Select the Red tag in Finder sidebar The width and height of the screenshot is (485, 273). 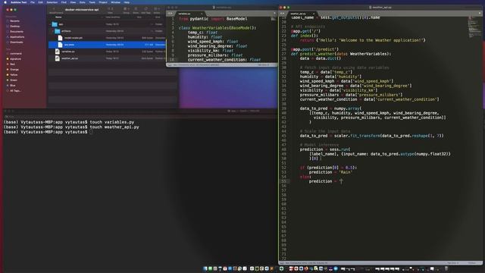[12, 64]
